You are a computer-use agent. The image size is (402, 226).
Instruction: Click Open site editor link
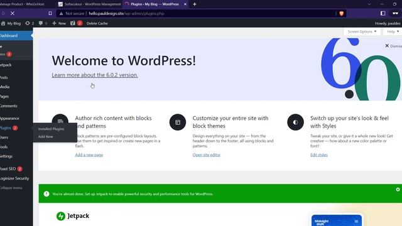click(207, 155)
